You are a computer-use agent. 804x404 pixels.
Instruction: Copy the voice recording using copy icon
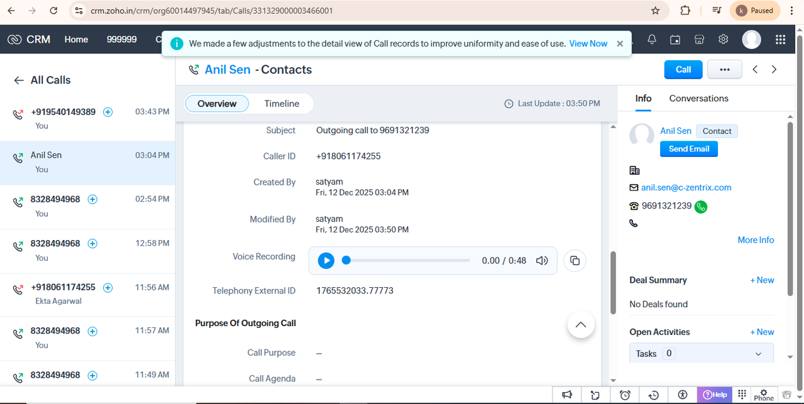[575, 260]
